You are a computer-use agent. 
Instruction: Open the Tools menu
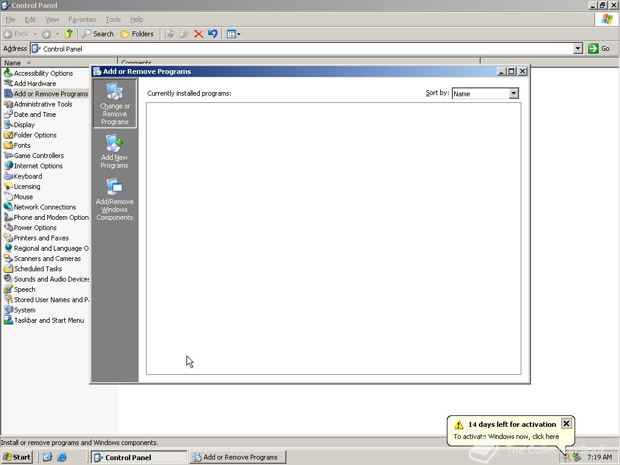pyautogui.click(x=113, y=19)
